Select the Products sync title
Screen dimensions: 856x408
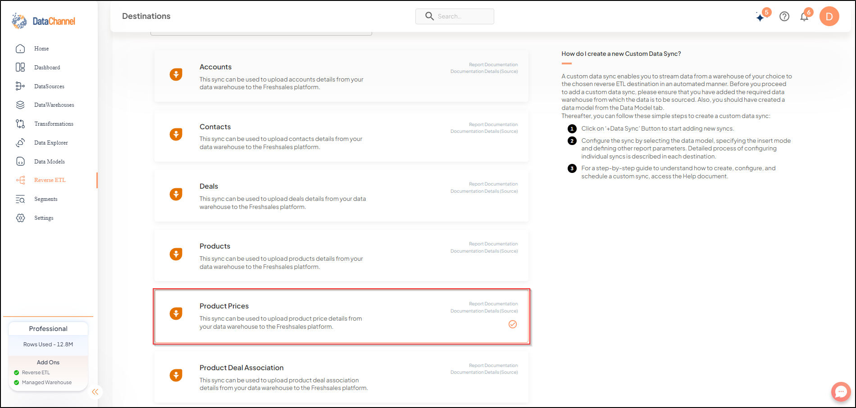coord(215,246)
